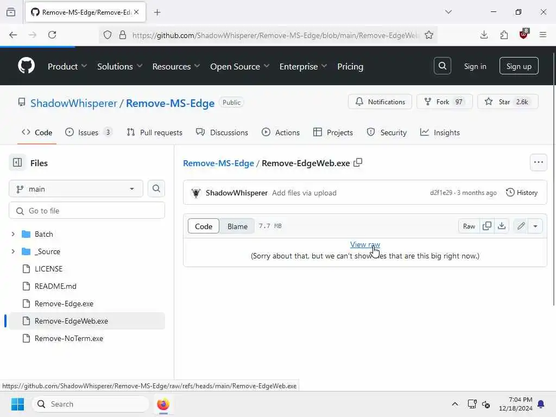Open the GitHub homepage logo
The width and height of the screenshot is (556, 417).
[26, 66]
